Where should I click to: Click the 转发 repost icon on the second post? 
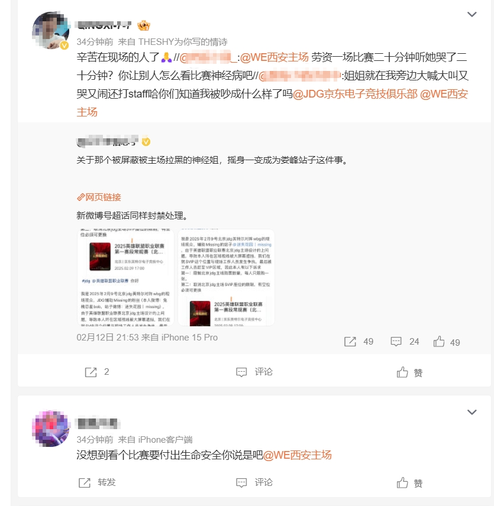coord(85,483)
